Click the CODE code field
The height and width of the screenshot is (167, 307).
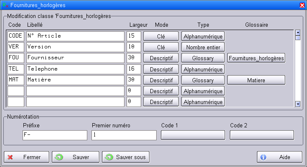pos(16,36)
